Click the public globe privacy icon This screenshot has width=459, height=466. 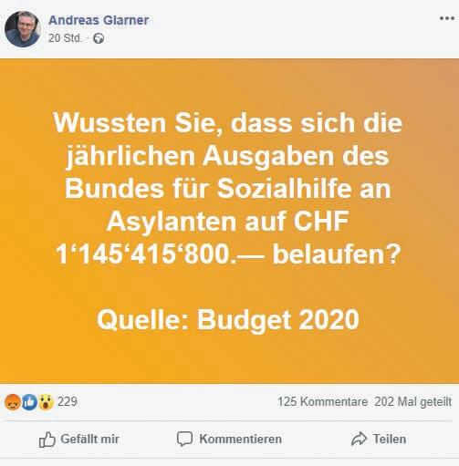click(x=99, y=38)
